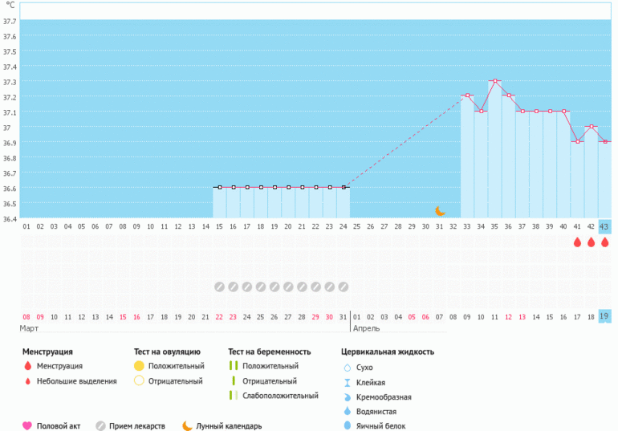Select the last medication icon under day 24
This screenshot has width=618, height=431.
(344, 287)
